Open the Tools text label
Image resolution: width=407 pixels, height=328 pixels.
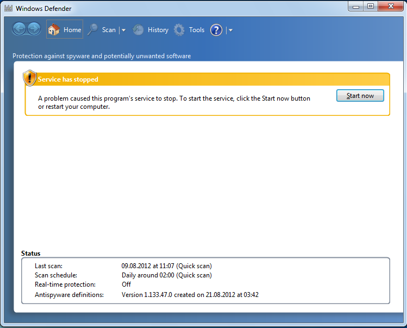[197, 30]
